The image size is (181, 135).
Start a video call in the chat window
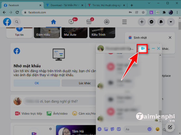pyautogui.click(x=143, y=49)
